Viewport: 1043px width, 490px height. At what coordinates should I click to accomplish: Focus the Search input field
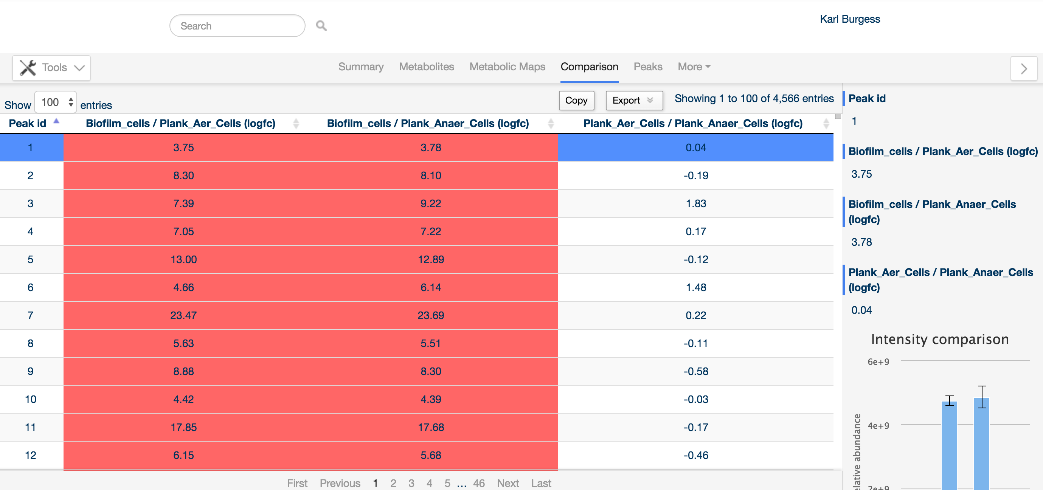point(237,26)
